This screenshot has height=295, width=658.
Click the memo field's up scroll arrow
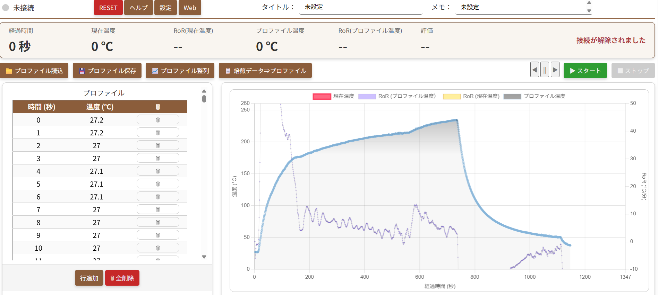click(x=589, y=3)
